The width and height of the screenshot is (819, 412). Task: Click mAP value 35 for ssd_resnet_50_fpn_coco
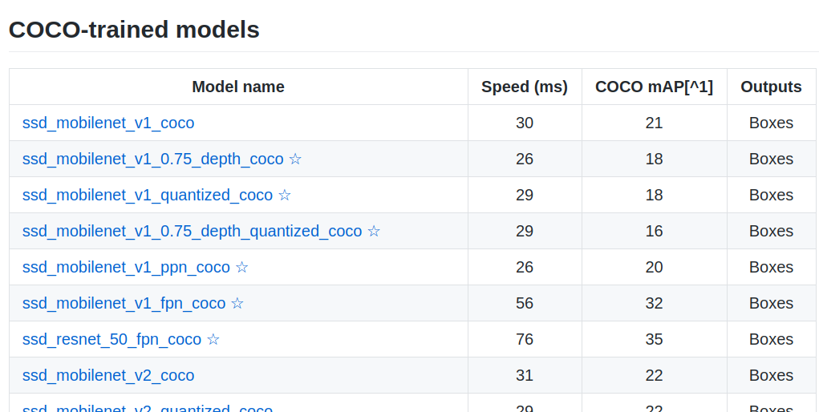tap(654, 339)
